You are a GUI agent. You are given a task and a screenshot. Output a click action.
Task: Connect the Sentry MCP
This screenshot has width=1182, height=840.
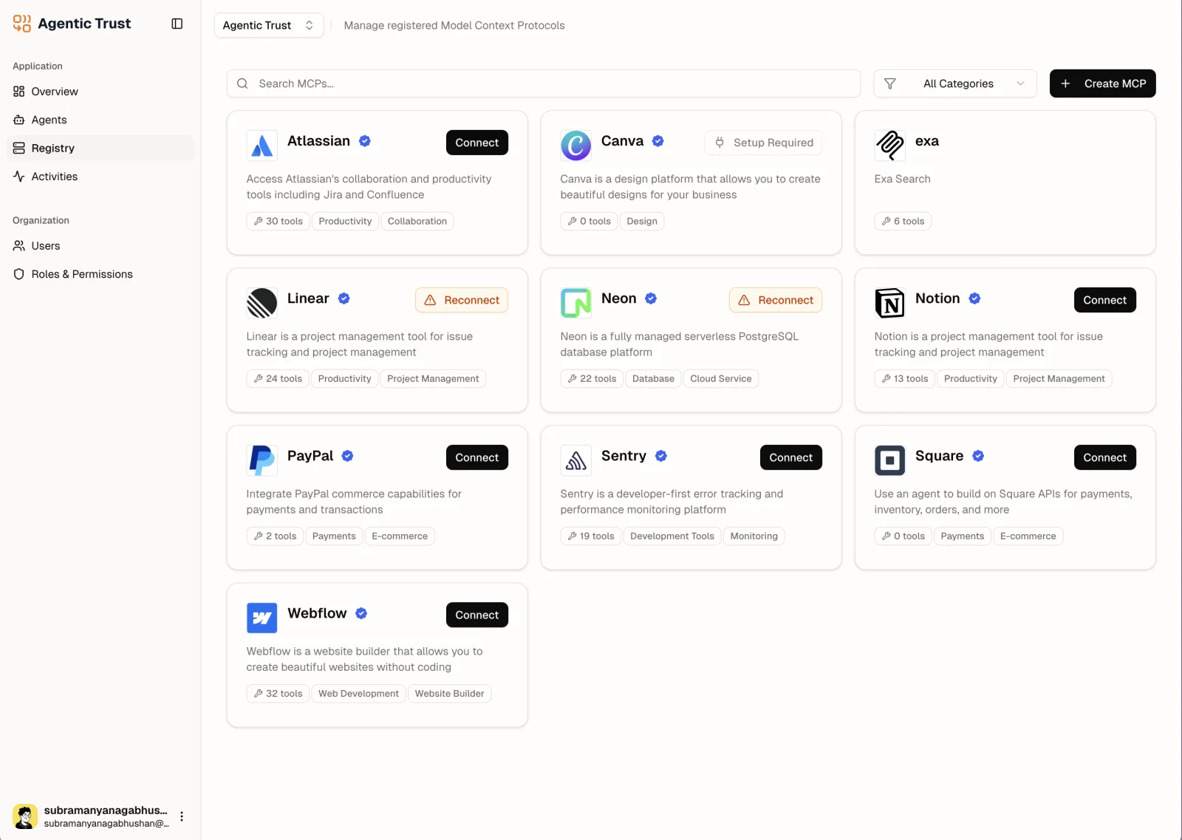[x=791, y=457]
